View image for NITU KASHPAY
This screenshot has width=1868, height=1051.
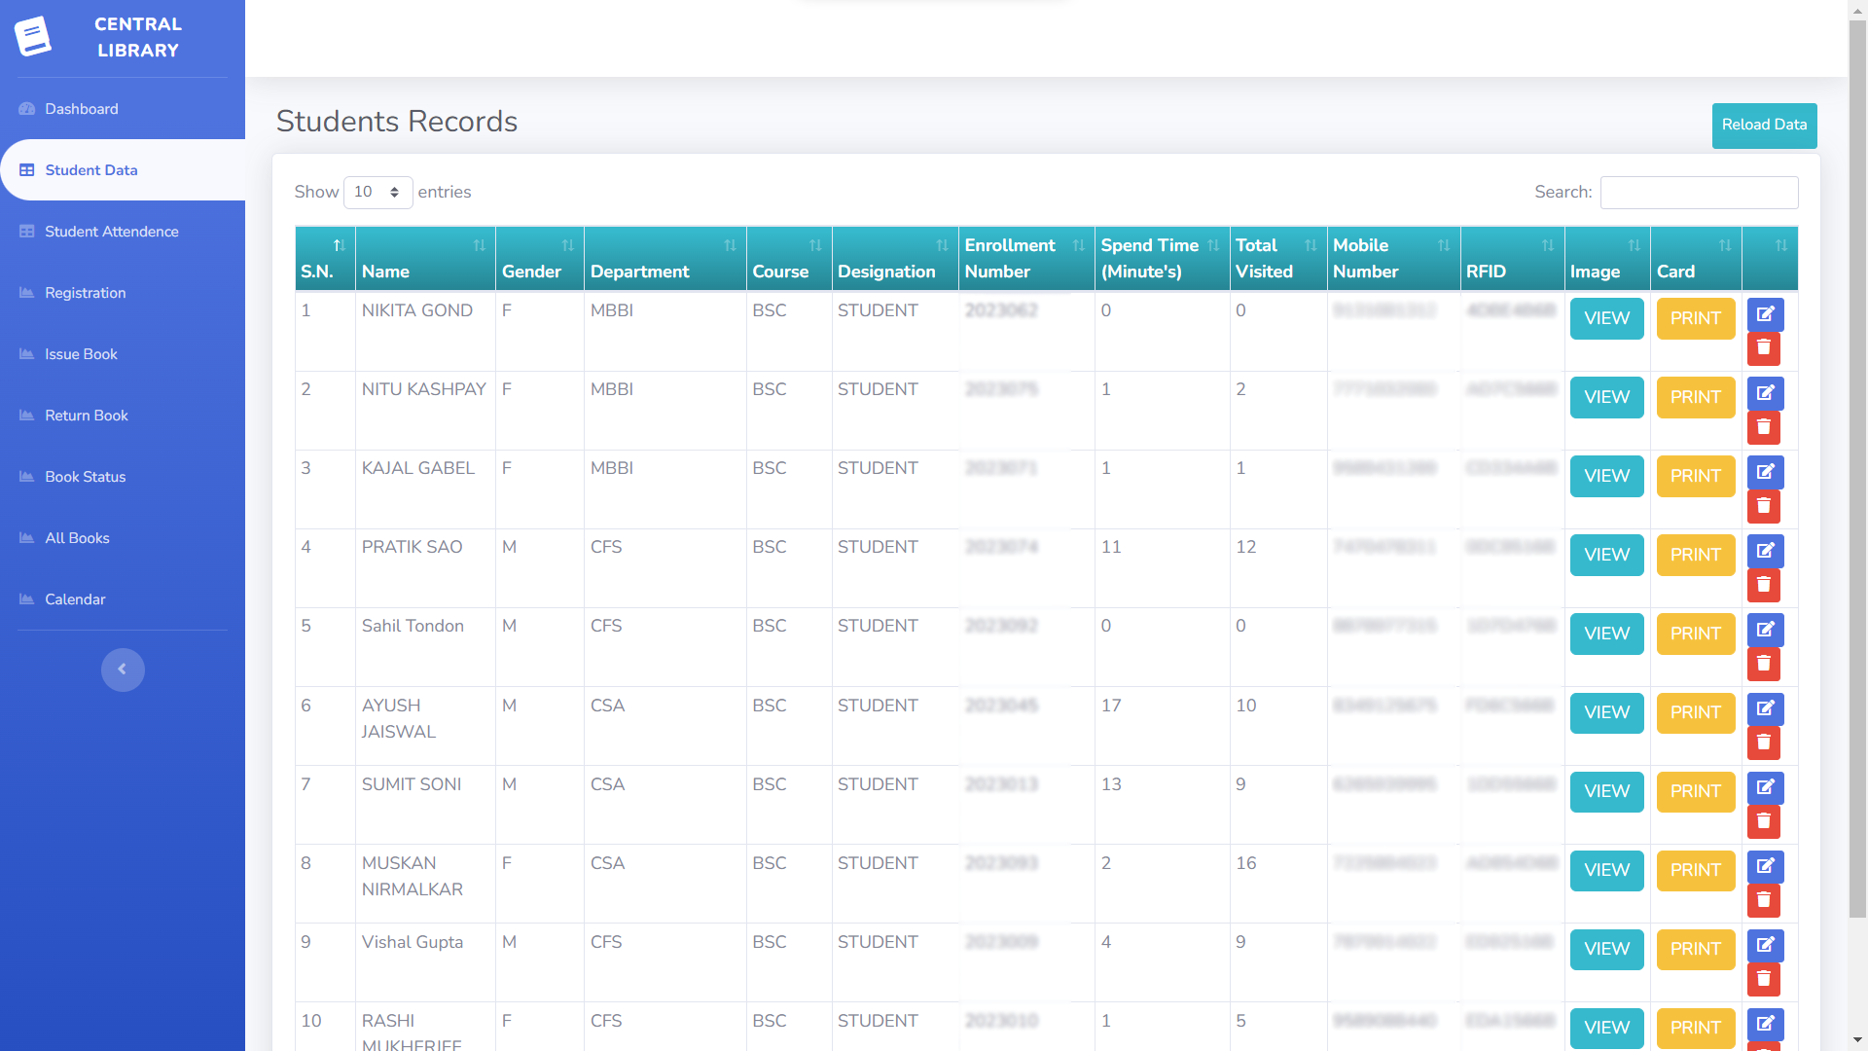pos(1606,398)
